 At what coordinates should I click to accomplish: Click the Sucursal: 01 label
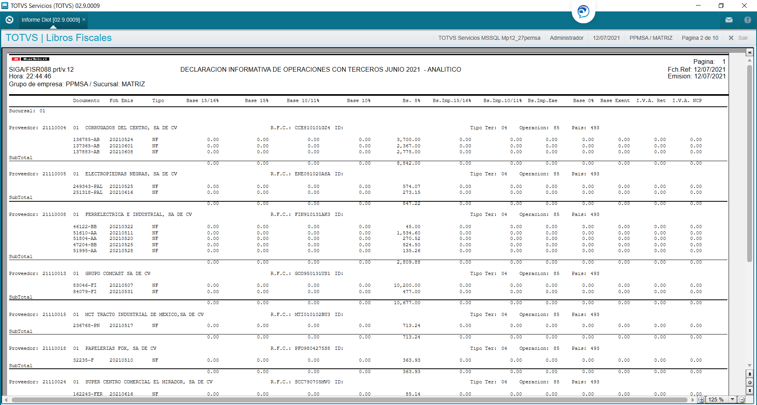point(27,111)
